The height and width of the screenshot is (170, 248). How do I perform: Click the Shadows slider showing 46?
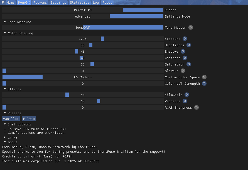[83, 52]
